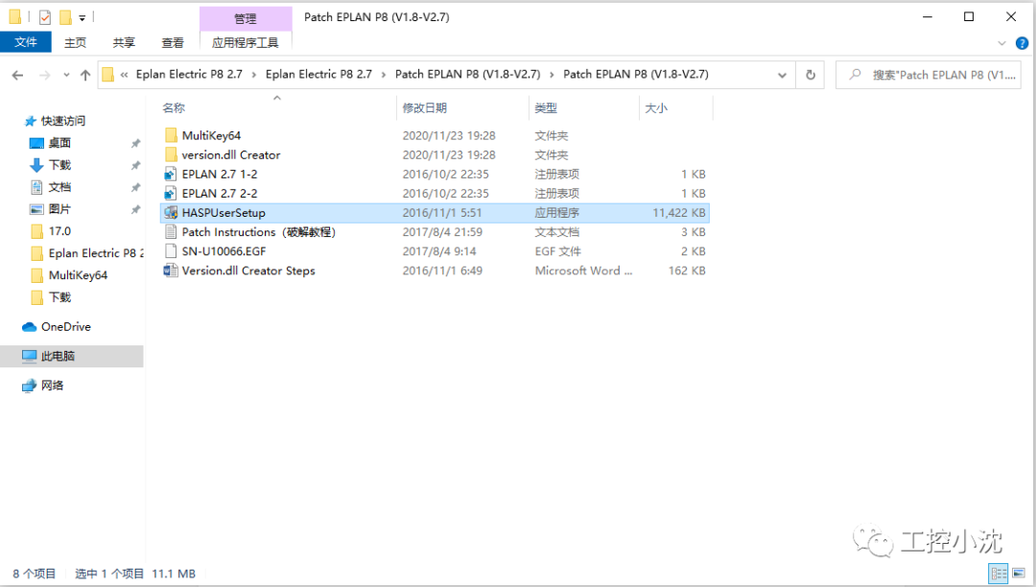Click the 2017/8/4 21:59 date cell

click(x=442, y=232)
